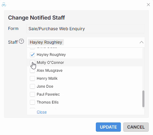Close the dialog with the X icon

148,5
